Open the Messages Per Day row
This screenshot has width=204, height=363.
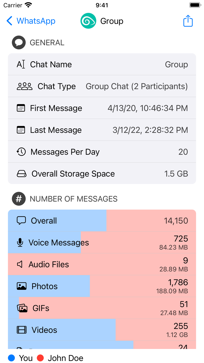click(102, 152)
